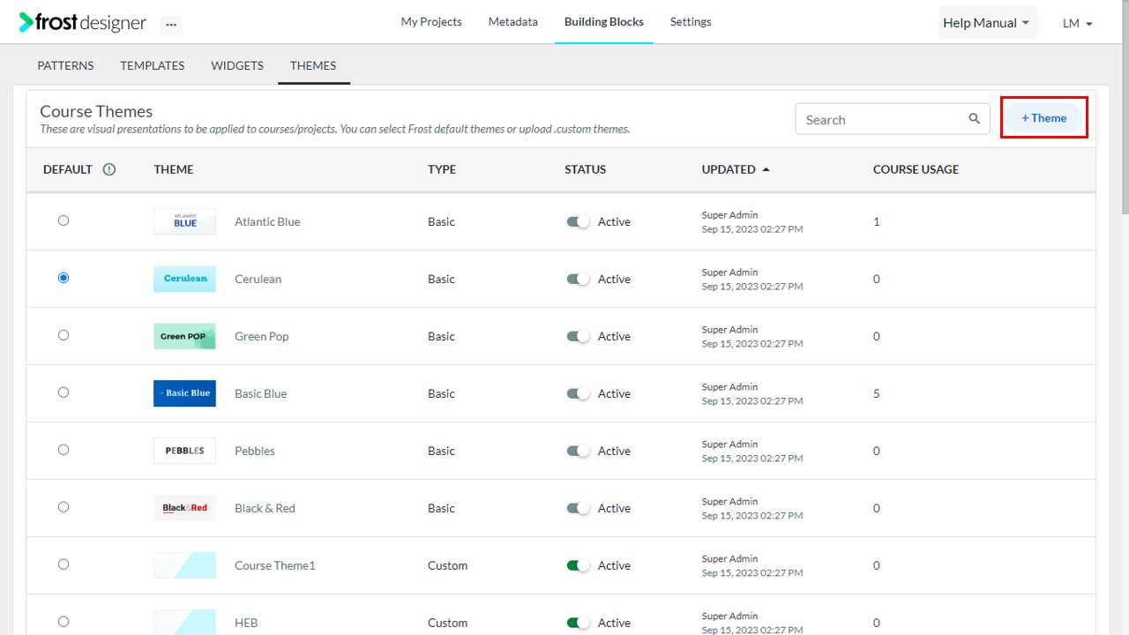Toggle Pebbles active status switch

[578, 451]
